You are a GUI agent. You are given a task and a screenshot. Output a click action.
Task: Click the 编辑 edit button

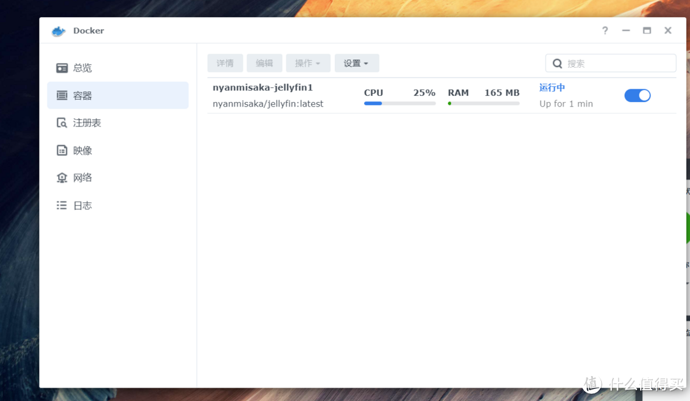(264, 63)
